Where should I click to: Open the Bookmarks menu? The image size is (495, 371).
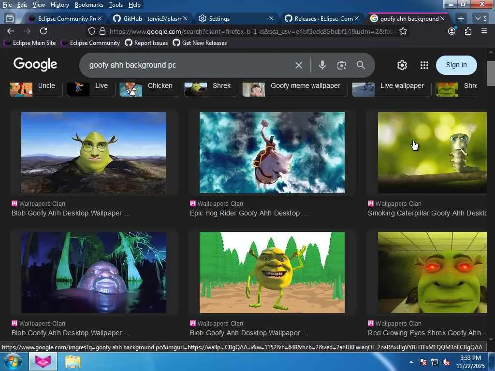click(89, 5)
